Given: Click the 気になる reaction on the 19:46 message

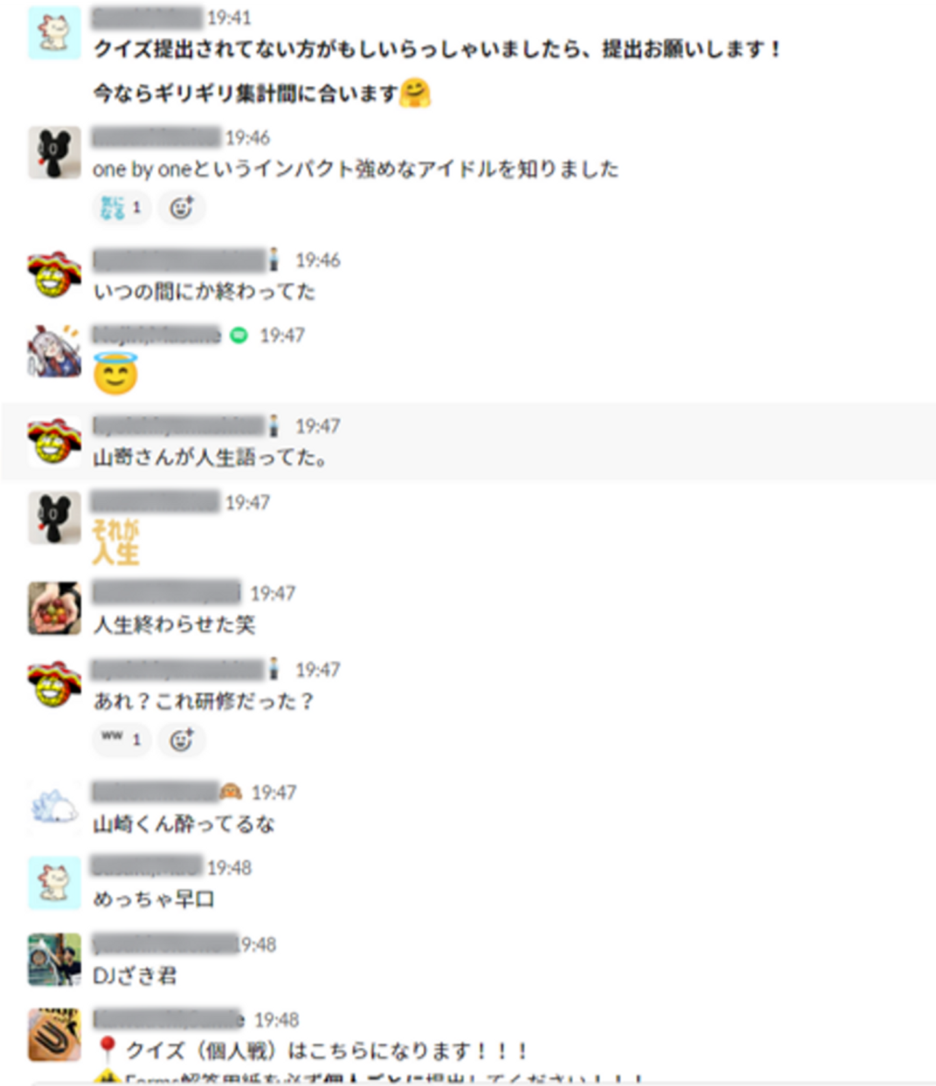Looking at the screenshot, I should [122, 208].
